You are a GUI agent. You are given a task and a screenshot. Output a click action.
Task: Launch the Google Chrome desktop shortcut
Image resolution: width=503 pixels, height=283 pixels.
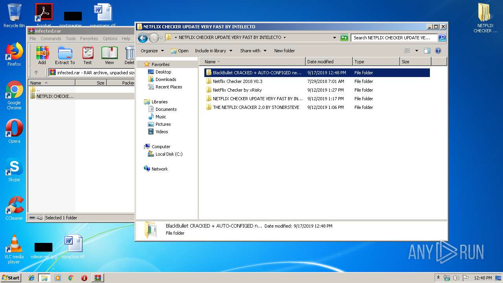tap(14, 95)
